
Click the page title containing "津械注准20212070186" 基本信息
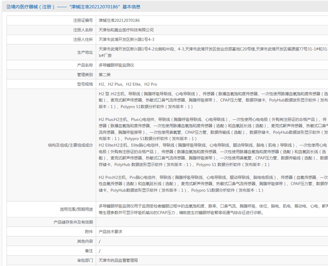76,7
